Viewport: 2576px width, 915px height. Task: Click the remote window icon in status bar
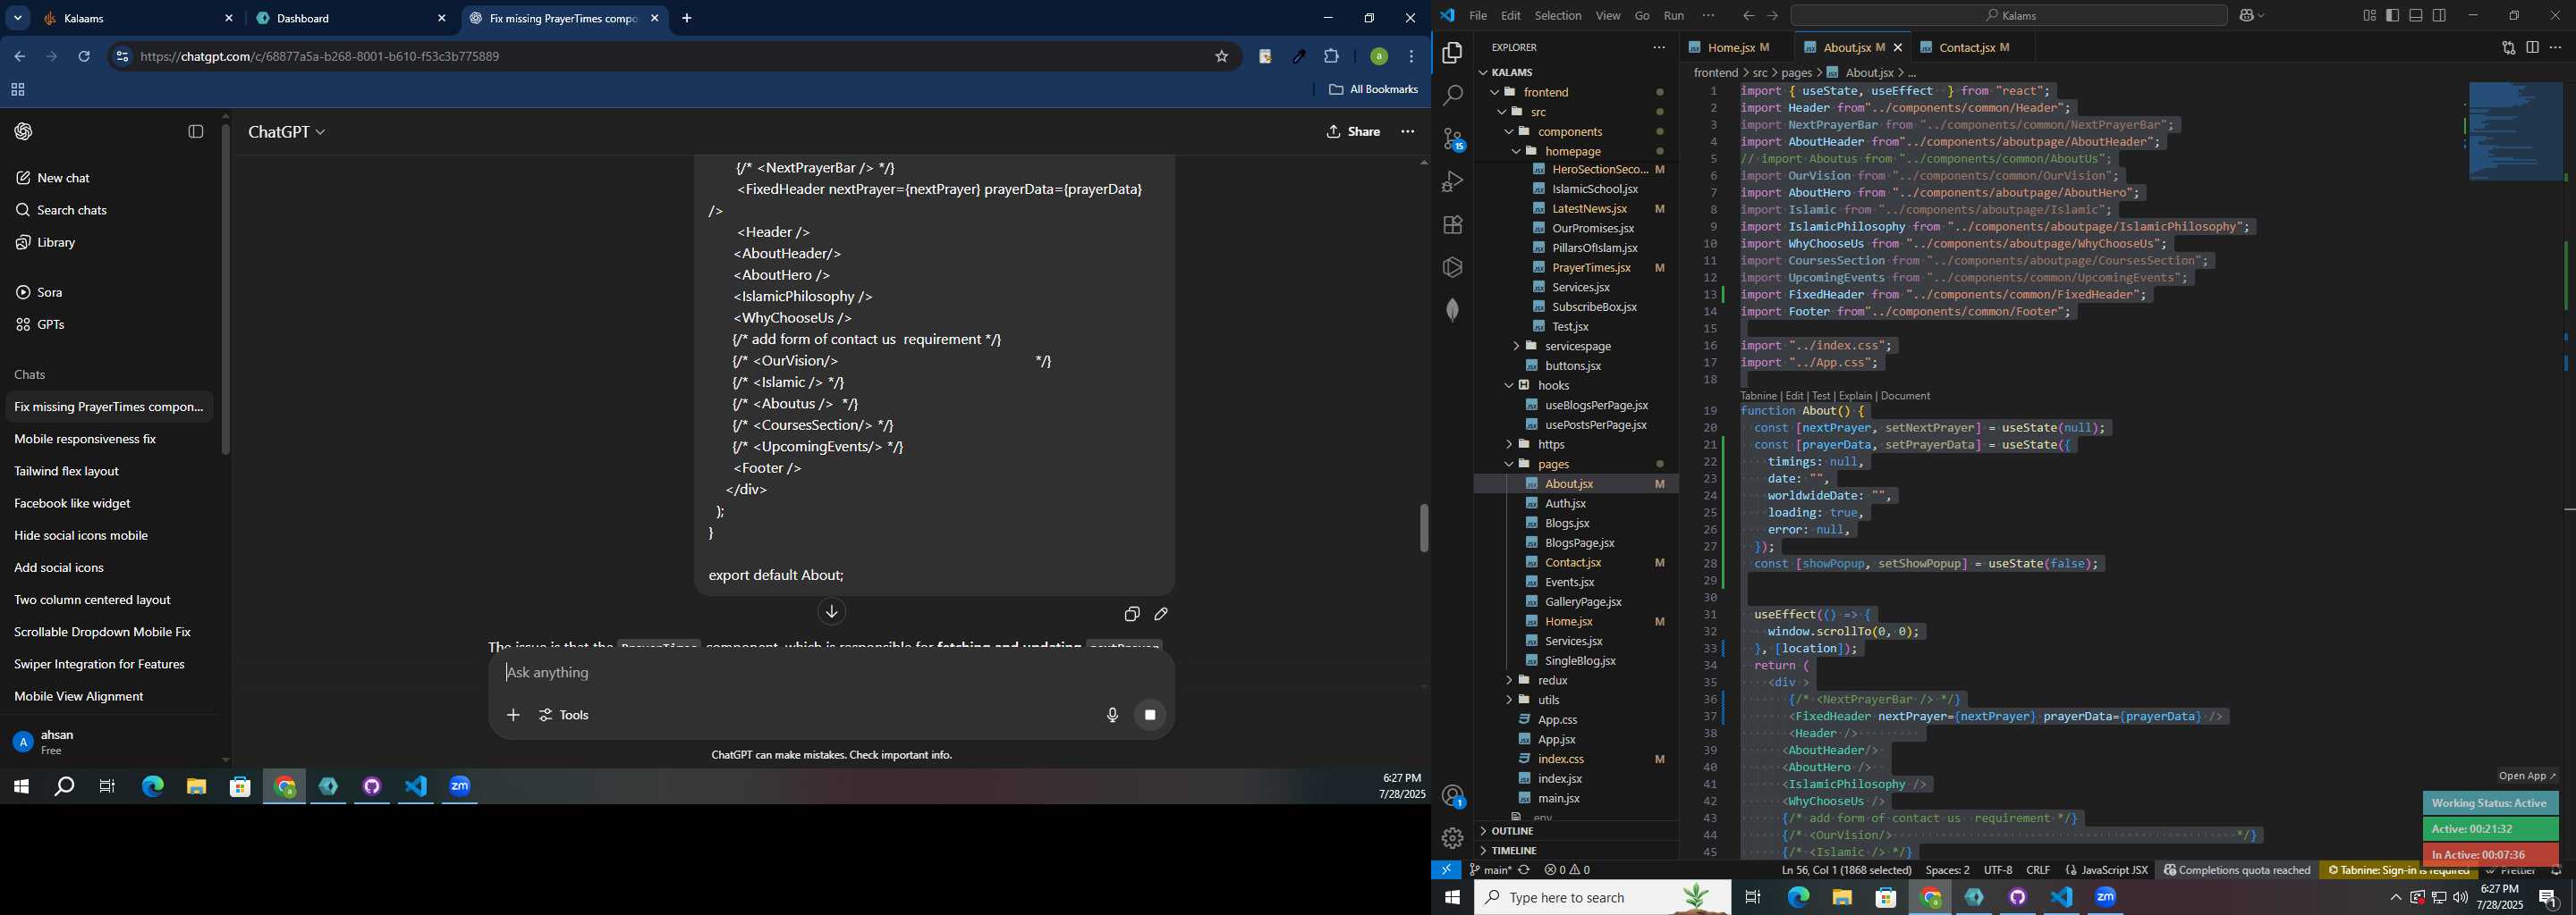pyautogui.click(x=1446, y=870)
